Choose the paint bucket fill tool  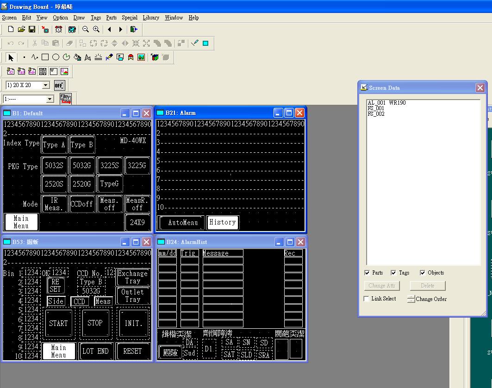point(77,57)
